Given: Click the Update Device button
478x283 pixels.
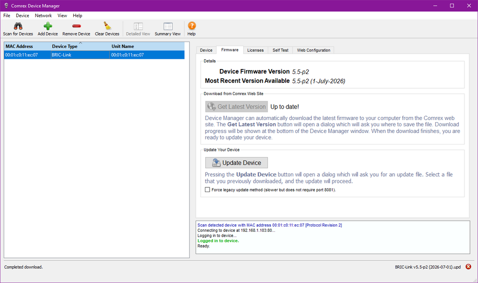Looking at the screenshot, I should 237,163.
